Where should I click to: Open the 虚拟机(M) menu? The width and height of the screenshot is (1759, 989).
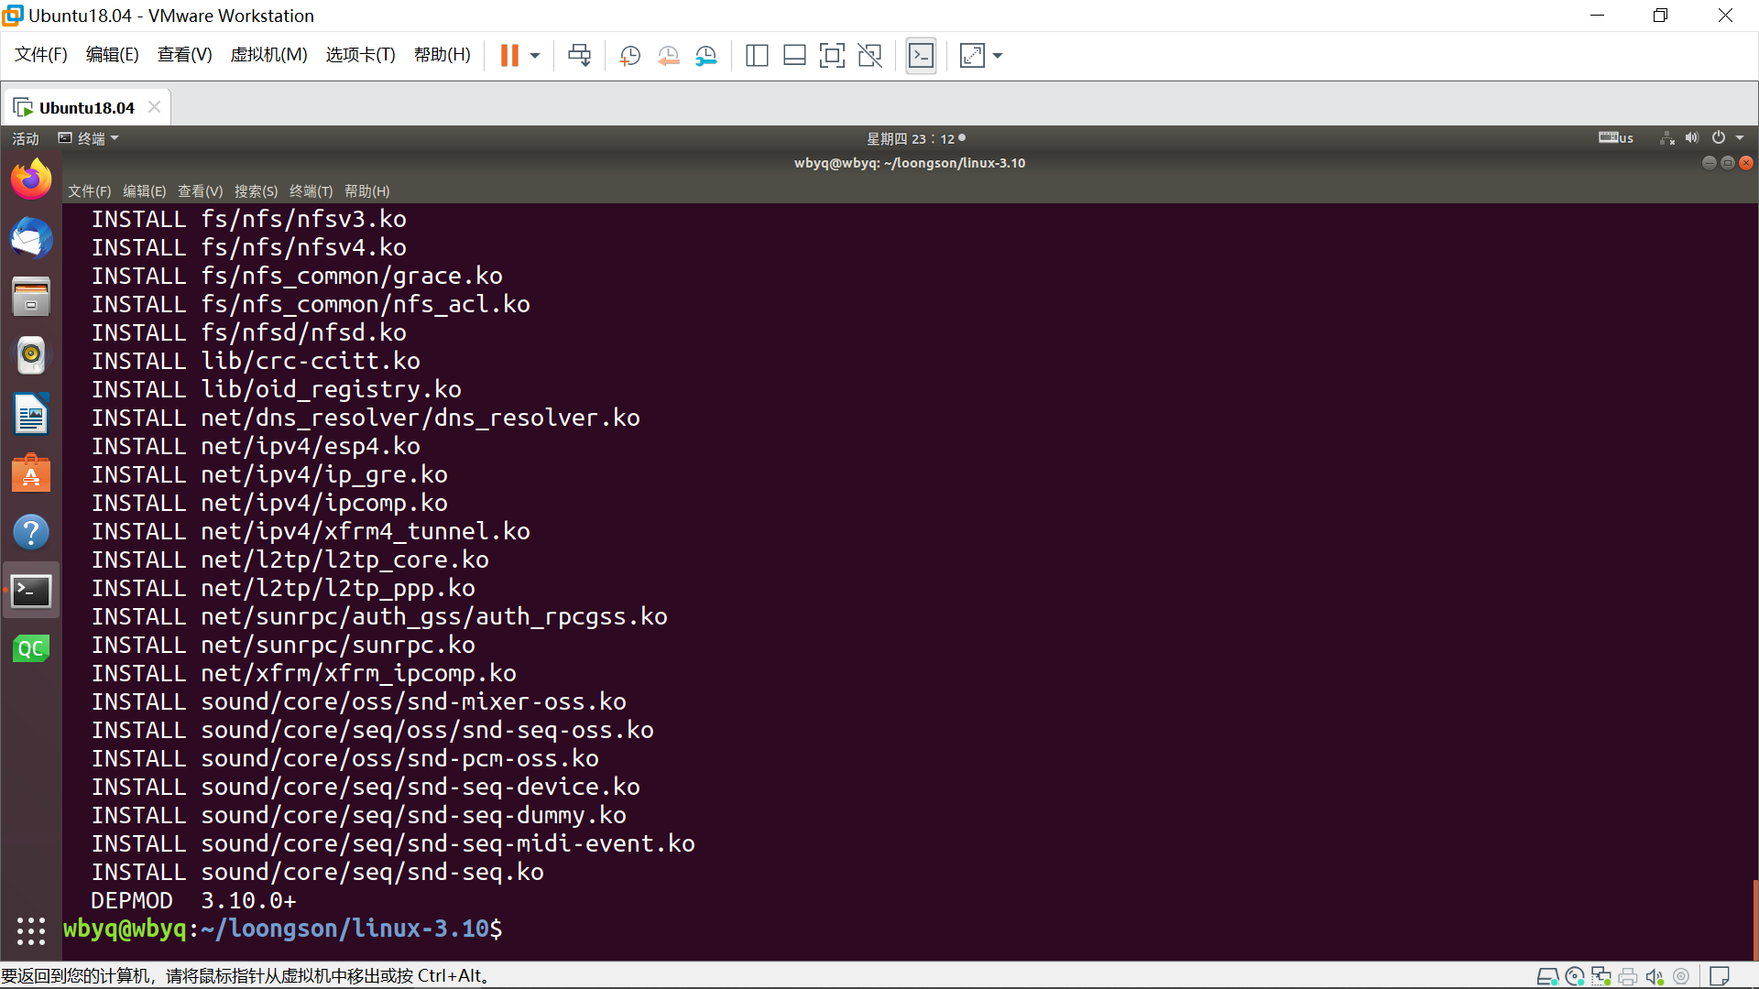pyautogui.click(x=268, y=54)
